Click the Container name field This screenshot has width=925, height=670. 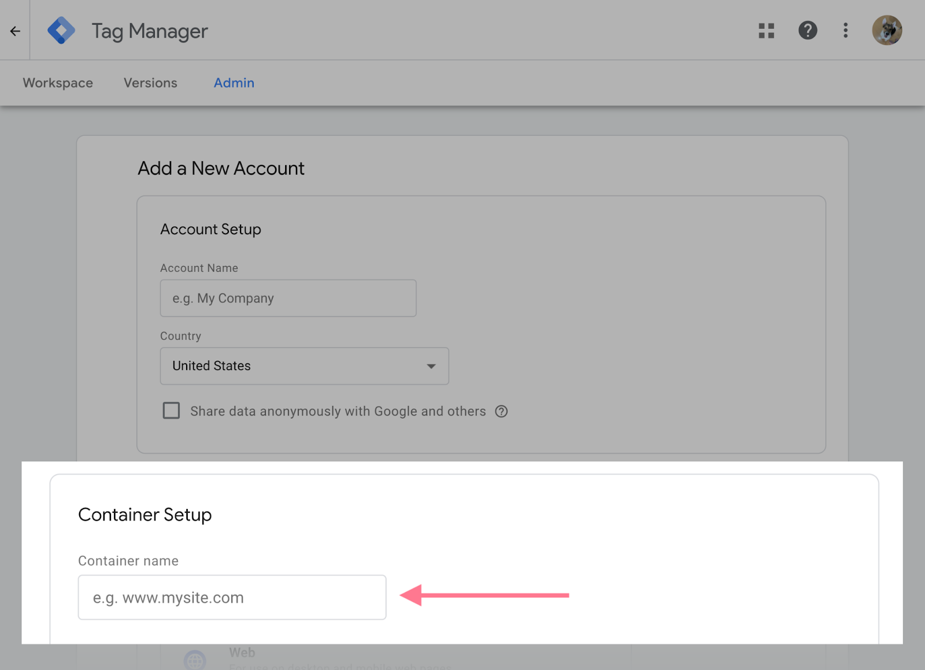click(x=231, y=597)
